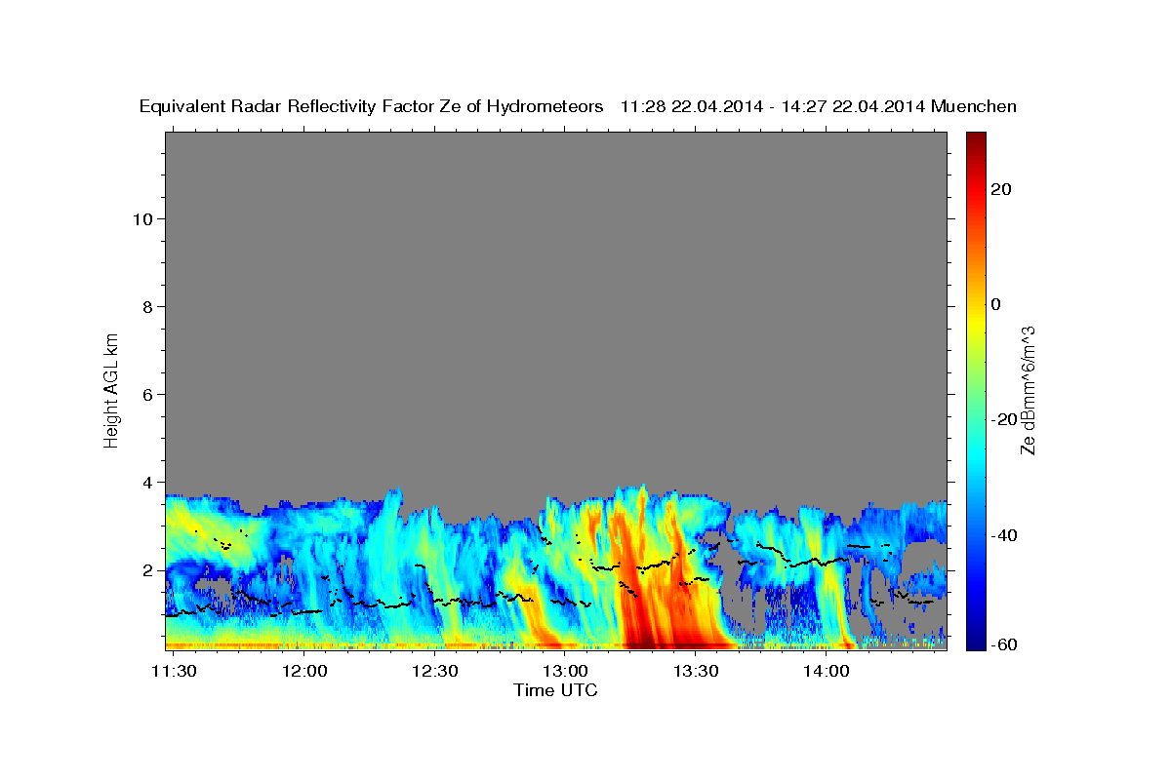This screenshot has height=780, width=1171.
Task: Click the height tick label '10'
Action: 142,218
